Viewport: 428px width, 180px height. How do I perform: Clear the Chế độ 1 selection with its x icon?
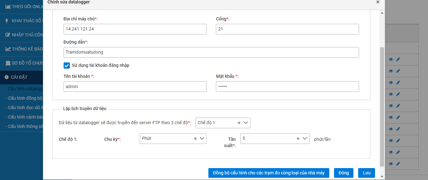239,123
